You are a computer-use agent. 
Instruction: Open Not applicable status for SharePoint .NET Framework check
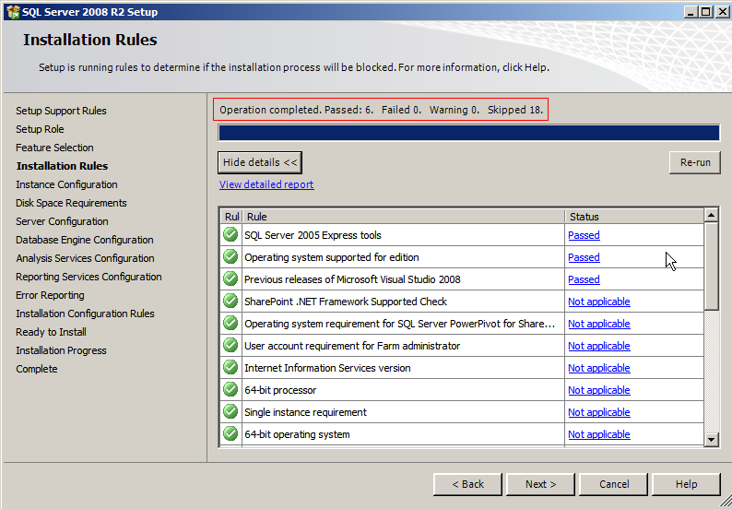599,302
